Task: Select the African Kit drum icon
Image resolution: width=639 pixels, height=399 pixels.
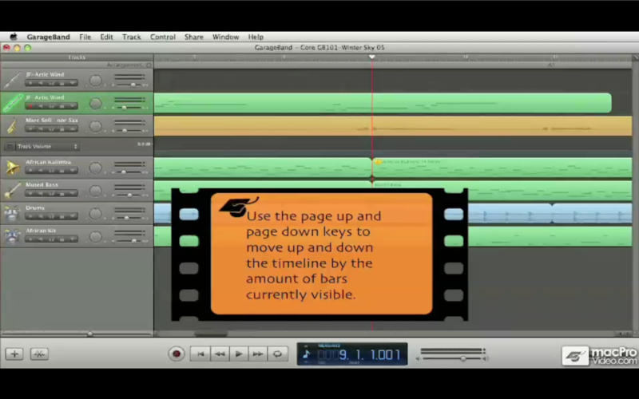Action: 12,236
